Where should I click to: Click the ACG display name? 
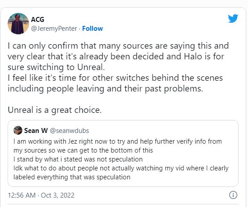(38, 20)
